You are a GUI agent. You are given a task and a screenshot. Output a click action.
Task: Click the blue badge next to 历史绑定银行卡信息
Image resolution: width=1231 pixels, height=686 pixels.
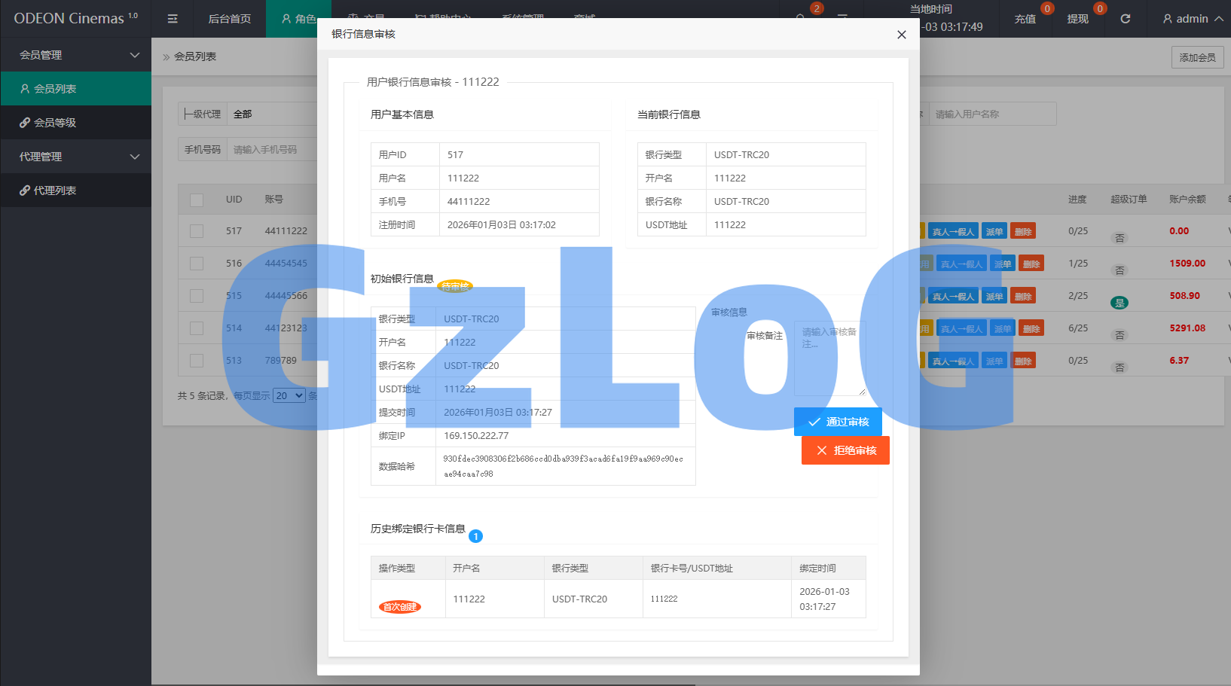[x=475, y=536]
